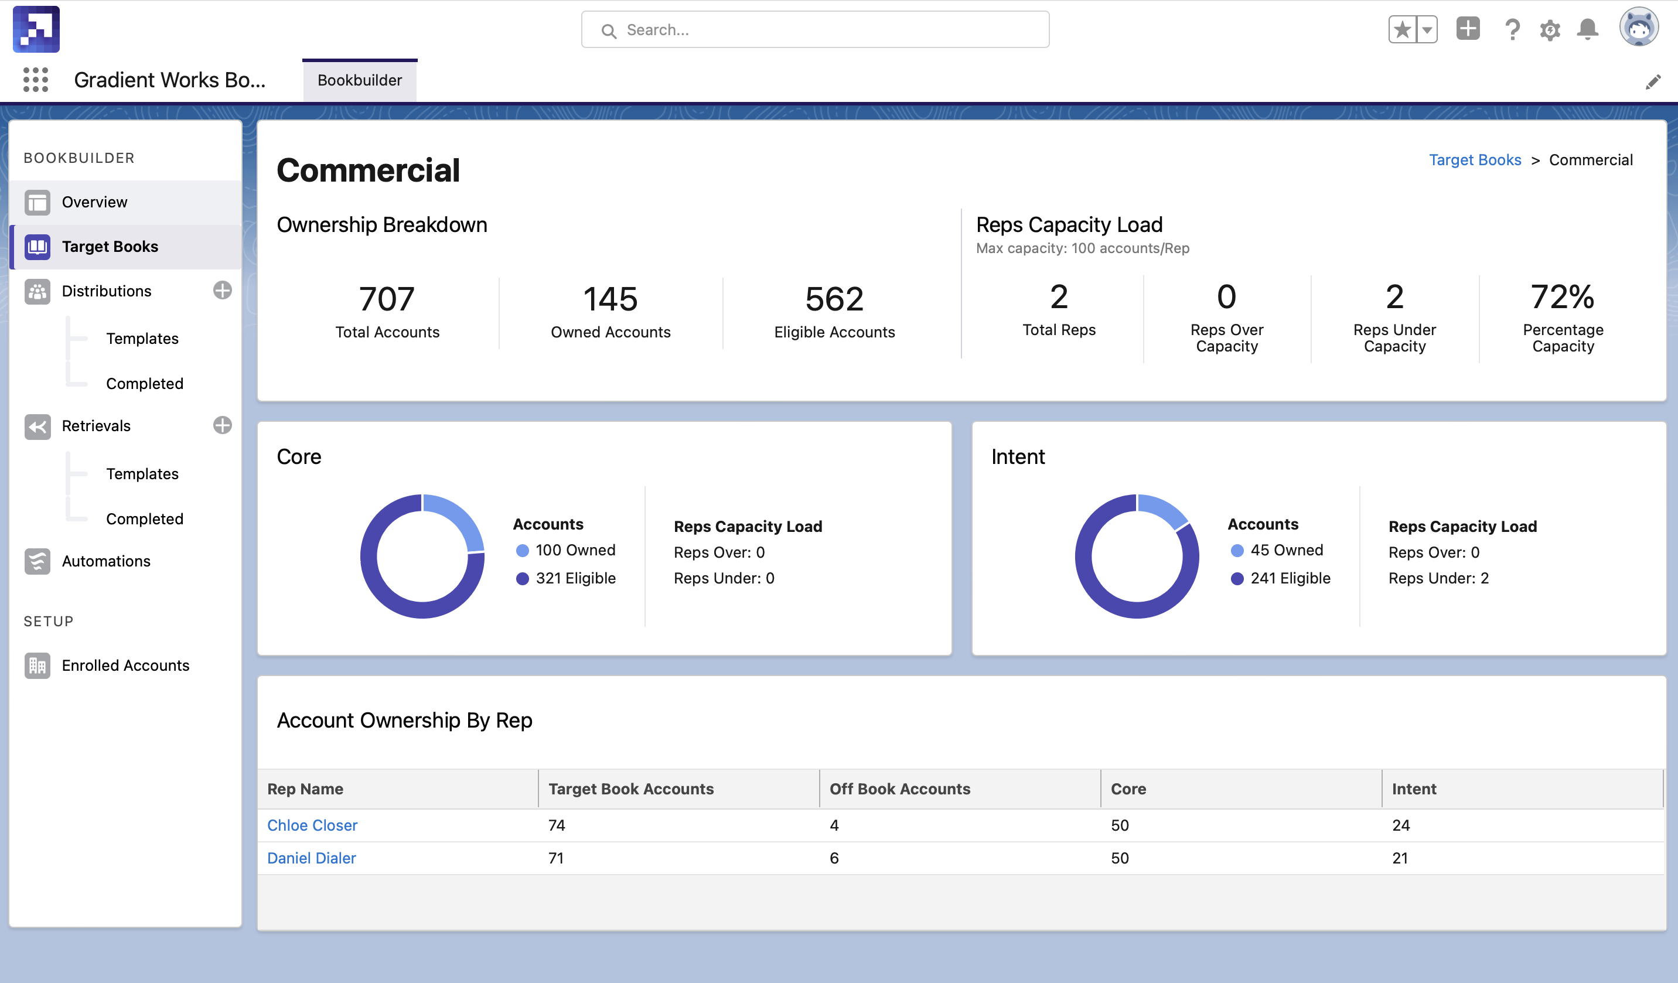Click rep name Chloe Closer
1678x983 pixels.
click(x=311, y=825)
